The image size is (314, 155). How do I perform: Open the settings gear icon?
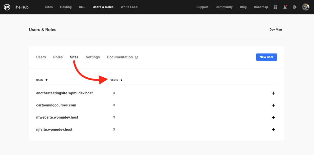295,7
